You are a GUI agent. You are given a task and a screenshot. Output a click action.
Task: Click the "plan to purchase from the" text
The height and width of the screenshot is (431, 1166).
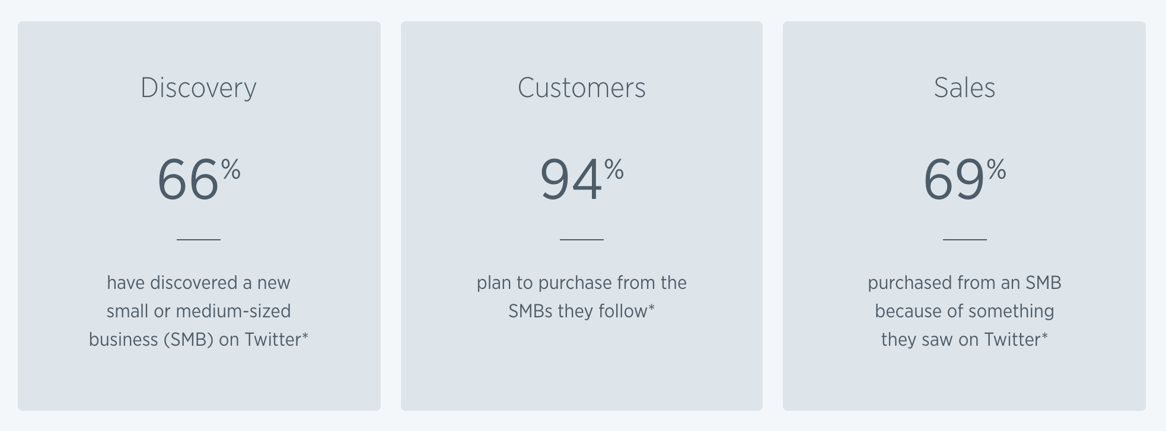click(581, 283)
